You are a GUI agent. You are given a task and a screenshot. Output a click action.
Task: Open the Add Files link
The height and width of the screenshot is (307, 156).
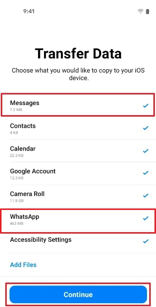23,265
